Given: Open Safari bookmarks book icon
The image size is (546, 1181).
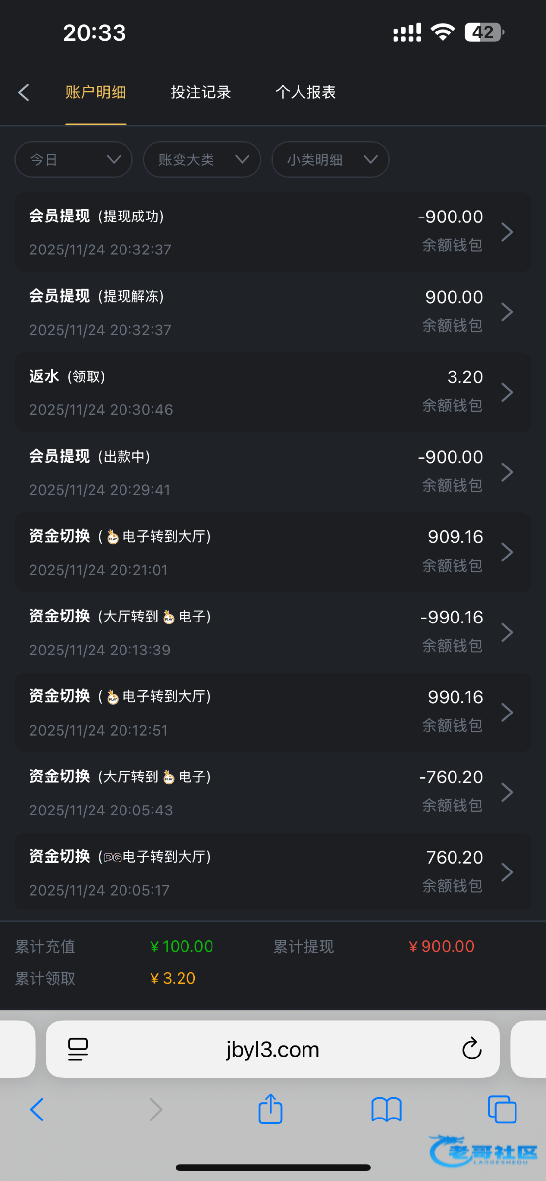Looking at the screenshot, I should tap(387, 1110).
